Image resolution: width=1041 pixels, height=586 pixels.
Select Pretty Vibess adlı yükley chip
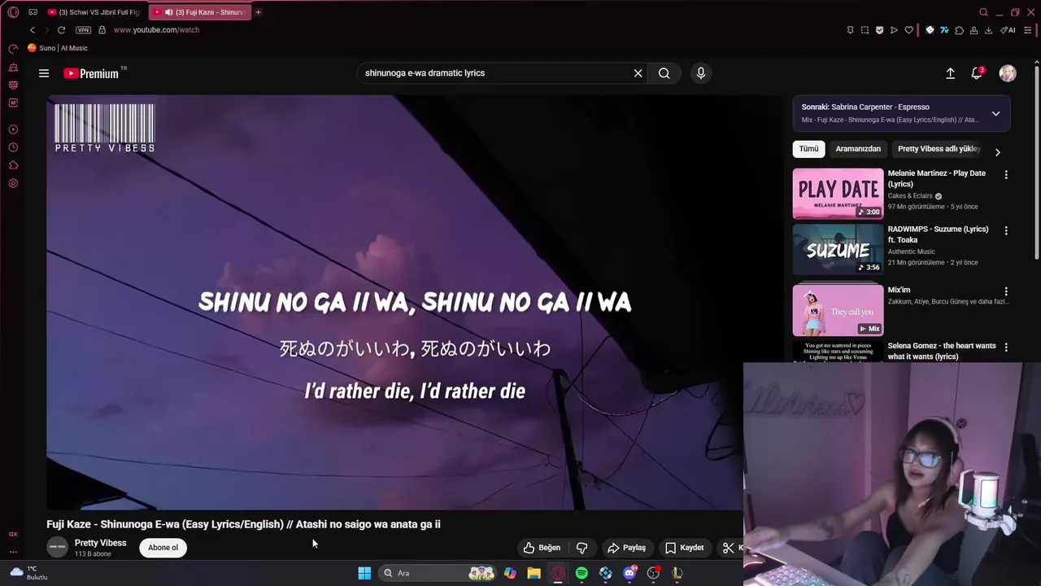pos(939,149)
